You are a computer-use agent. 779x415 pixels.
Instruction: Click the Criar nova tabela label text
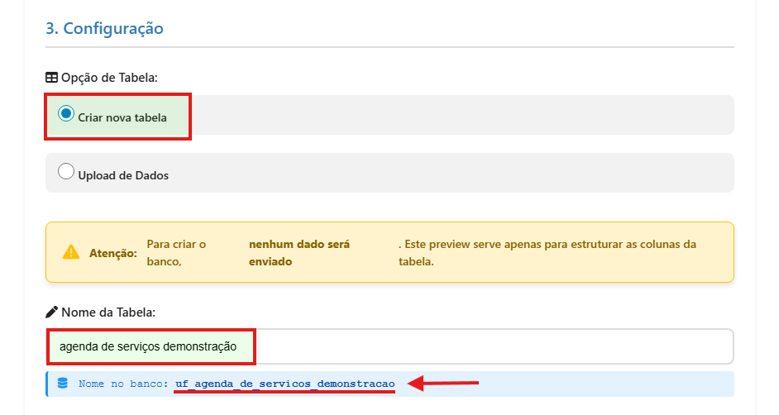[x=122, y=117]
